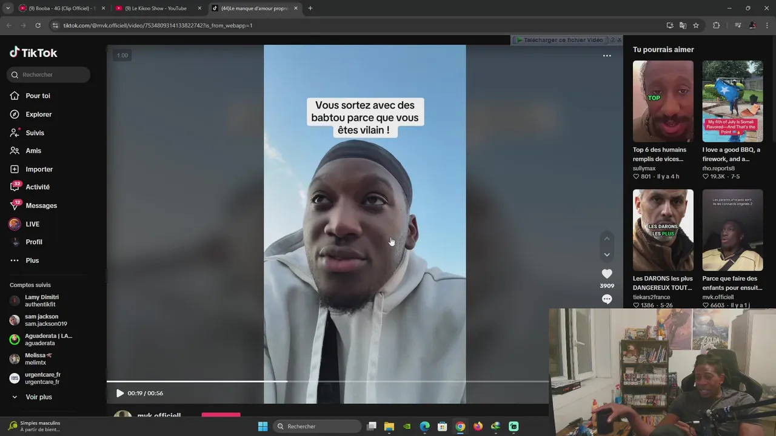Open File Explorer from taskbar
The image size is (776, 436).
coord(389,426)
